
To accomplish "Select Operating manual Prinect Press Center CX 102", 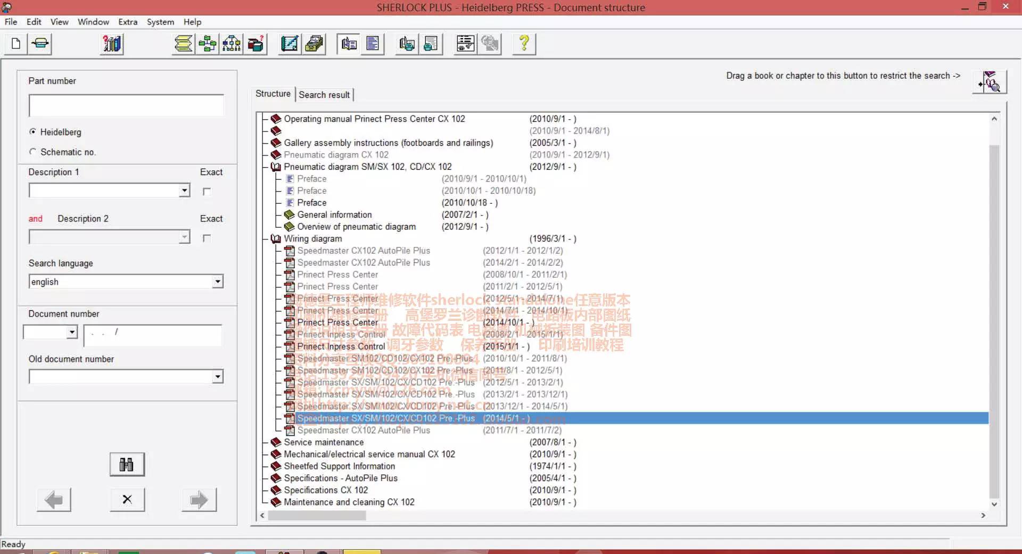I will click(x=374, y=119).
